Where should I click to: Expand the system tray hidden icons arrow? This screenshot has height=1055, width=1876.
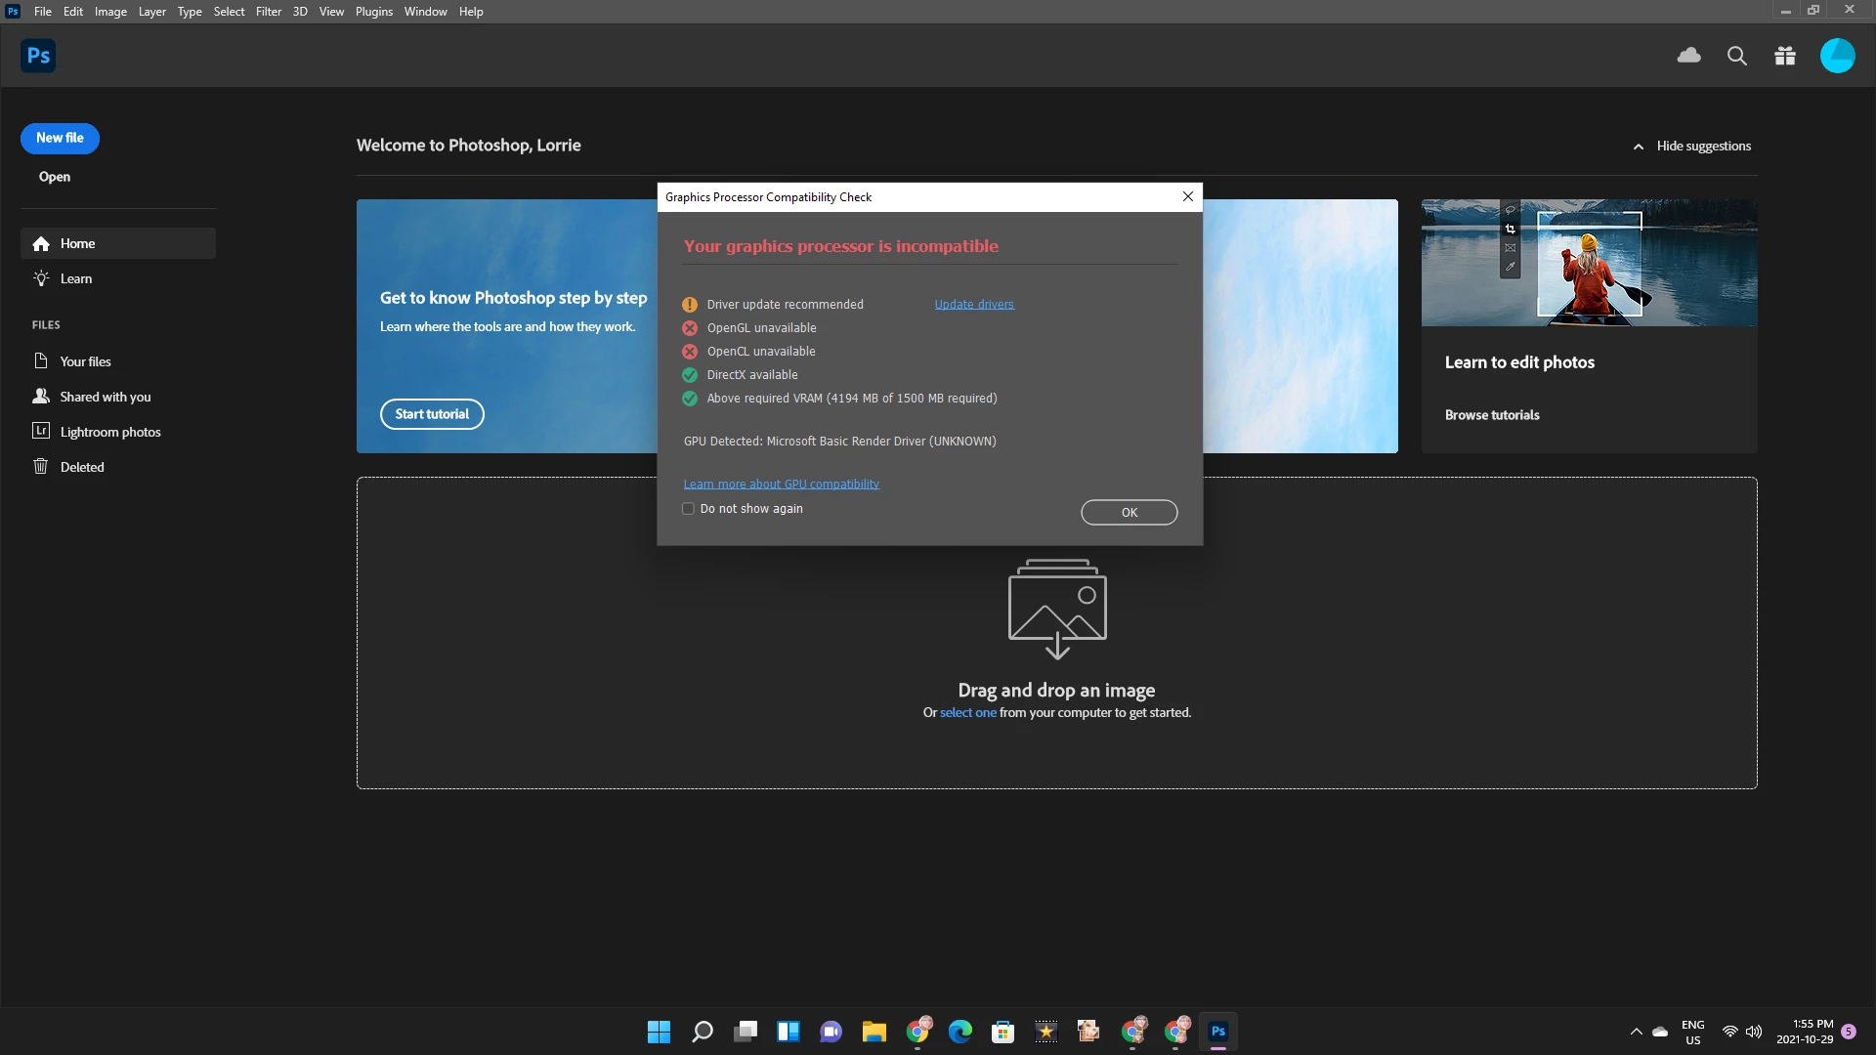coord(1637,1032)
